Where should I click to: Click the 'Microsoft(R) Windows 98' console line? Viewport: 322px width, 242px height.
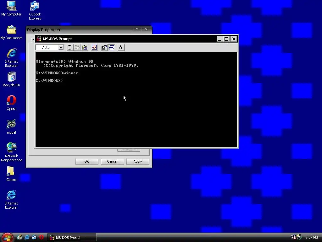(64, 62)
